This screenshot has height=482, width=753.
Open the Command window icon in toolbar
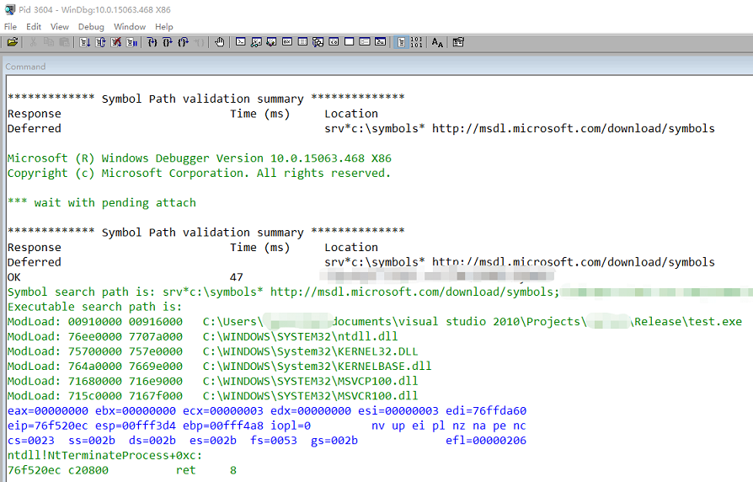(x=241, y=42)
